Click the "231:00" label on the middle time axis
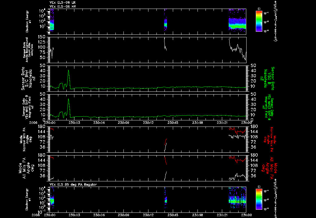Screen dimensions: 316x218 (x=246, y=123)
